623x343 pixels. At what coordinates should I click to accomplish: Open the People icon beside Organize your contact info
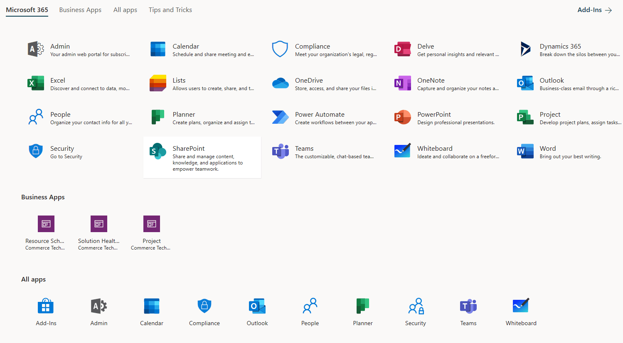click(x=36, y=117)
